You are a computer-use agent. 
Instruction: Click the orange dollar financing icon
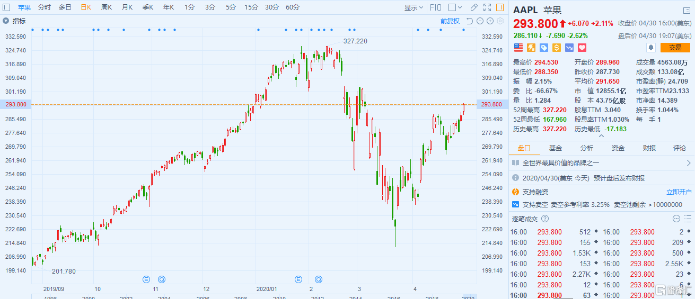(556, 48)
